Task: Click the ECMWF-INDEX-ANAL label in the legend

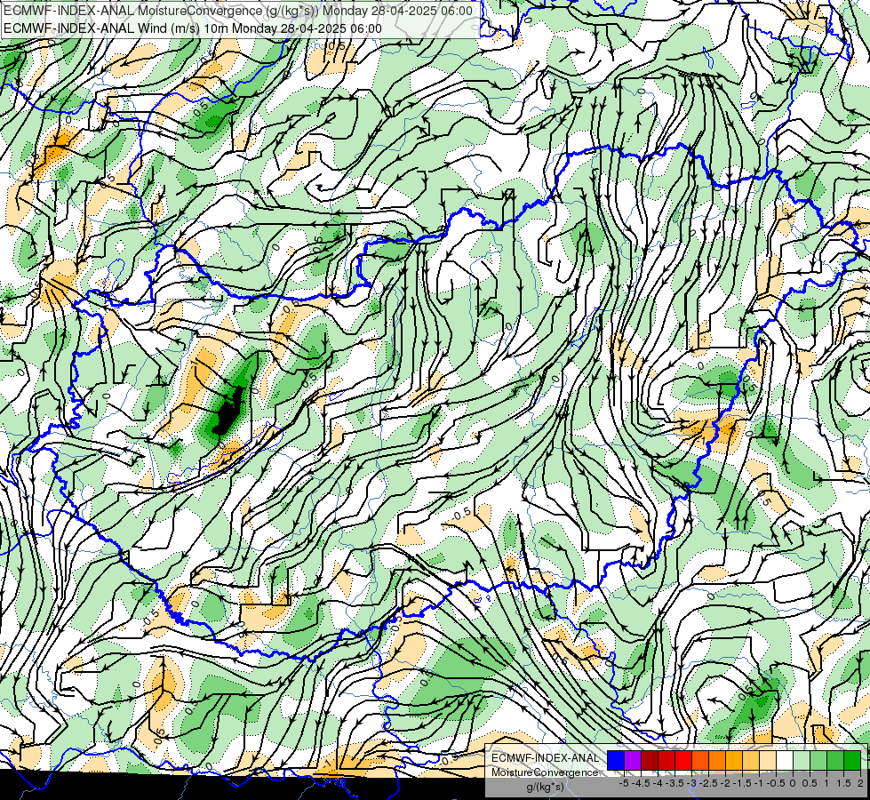Action: point(545,758)
